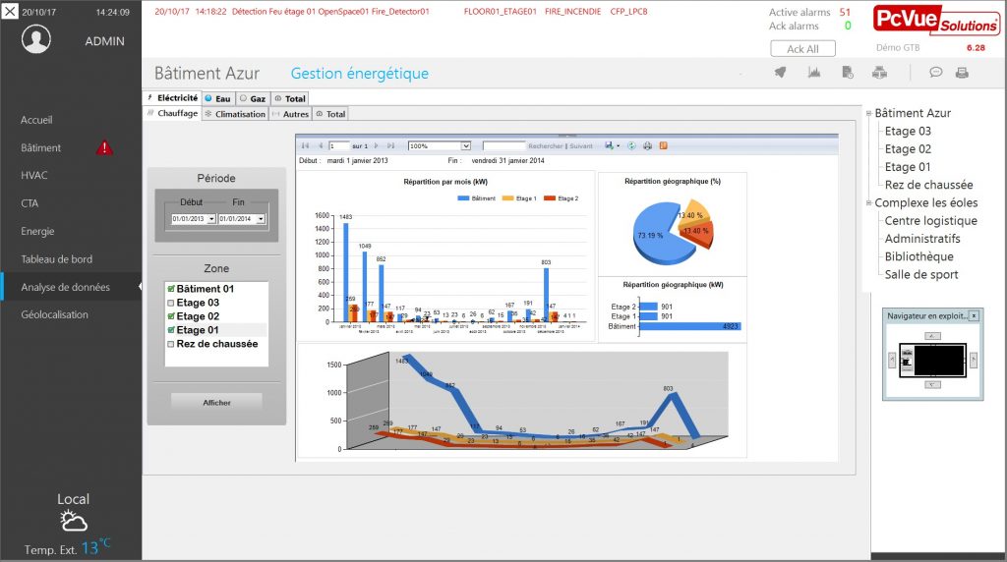The height and width of the screenshot is (562, 1007).
Task: Uncheck the Bâtiment 01 zone checkbox
Action: click(171, 289)
